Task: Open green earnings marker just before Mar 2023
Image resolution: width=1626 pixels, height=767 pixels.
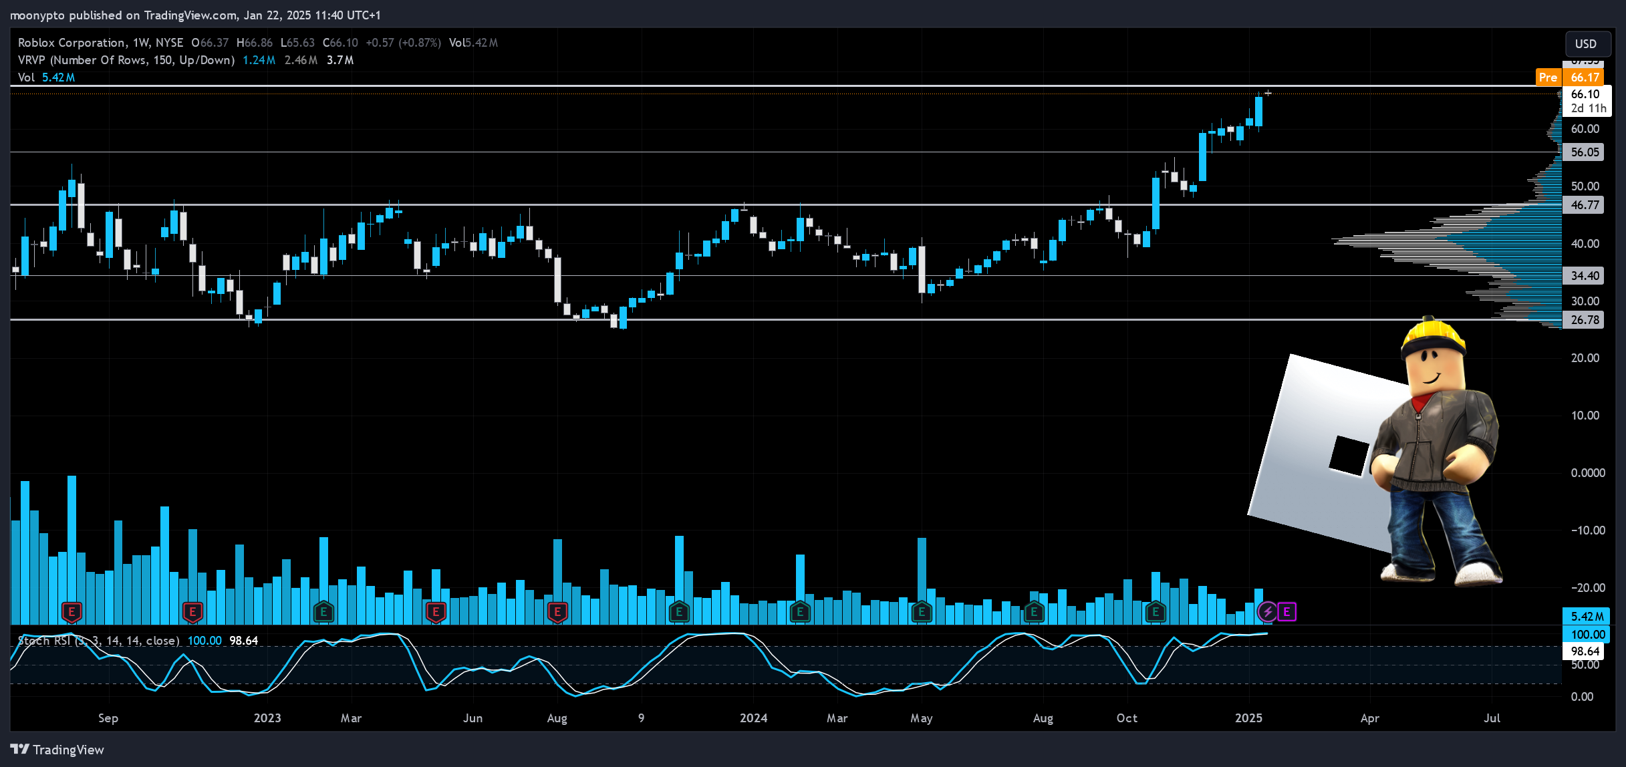Action: point(323,611)
